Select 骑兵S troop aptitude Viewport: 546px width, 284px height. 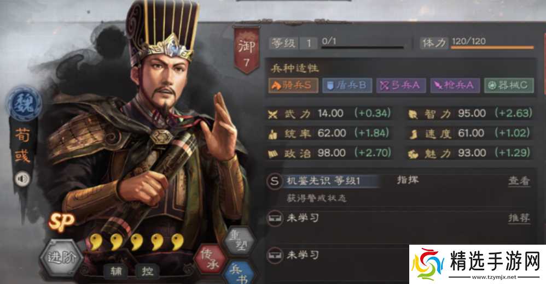point(293,85)
